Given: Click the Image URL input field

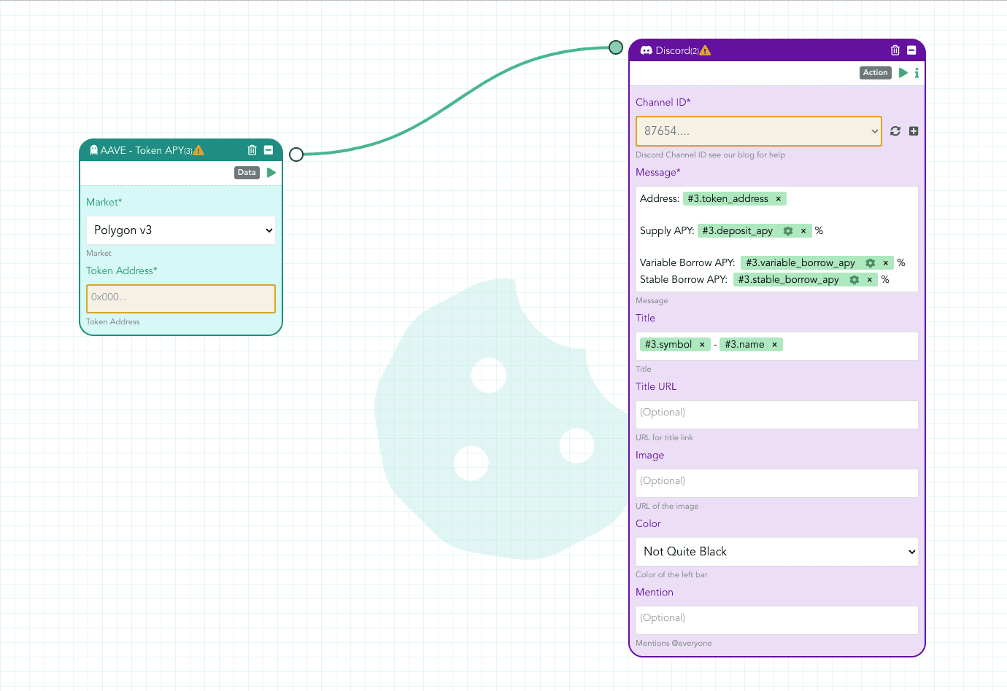Looking at the screenshot, I should (777, 483).
